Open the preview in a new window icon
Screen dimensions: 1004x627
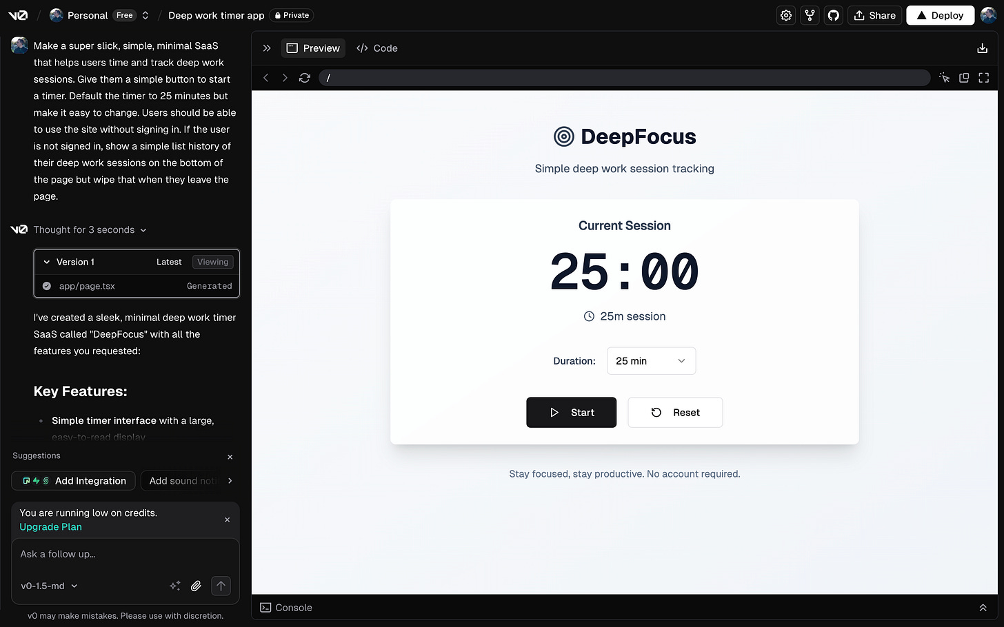pyautogui.click(x=964, y=78)
